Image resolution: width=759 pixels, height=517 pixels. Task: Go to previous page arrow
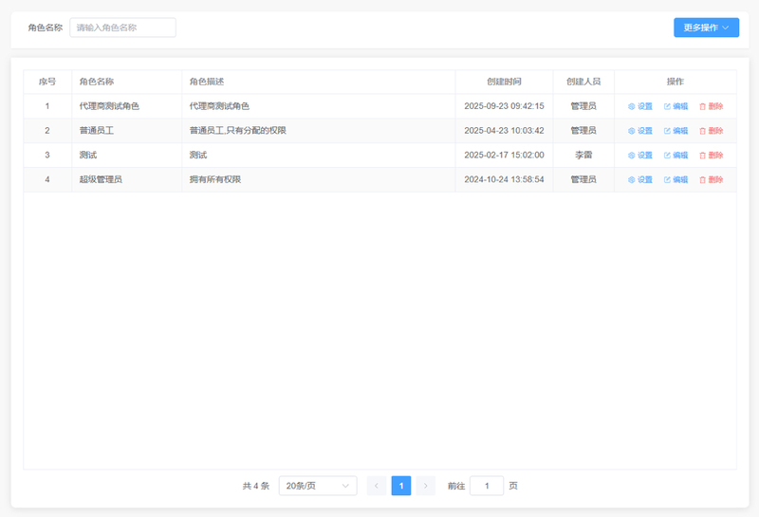(377, 486)
